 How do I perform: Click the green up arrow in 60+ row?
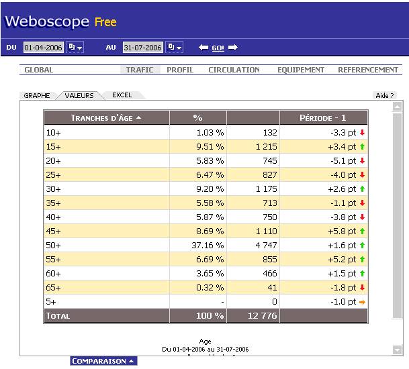point(362,273)
